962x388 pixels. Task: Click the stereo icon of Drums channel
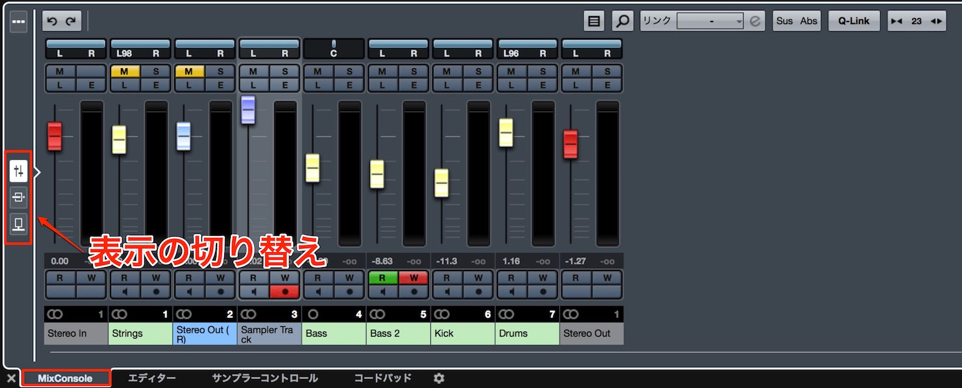tap(506, 314)
